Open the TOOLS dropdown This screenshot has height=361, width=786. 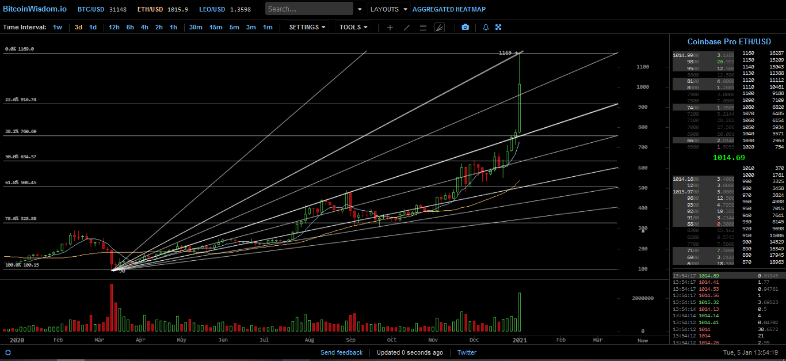click(x=353, y=27)
